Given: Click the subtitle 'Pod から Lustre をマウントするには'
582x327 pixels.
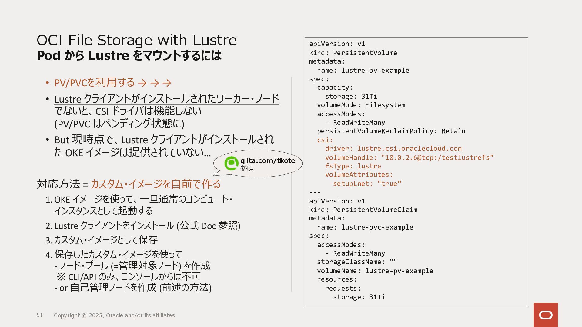Looking at the screenshot, I should pyautogui.click(x=129, y=56).
